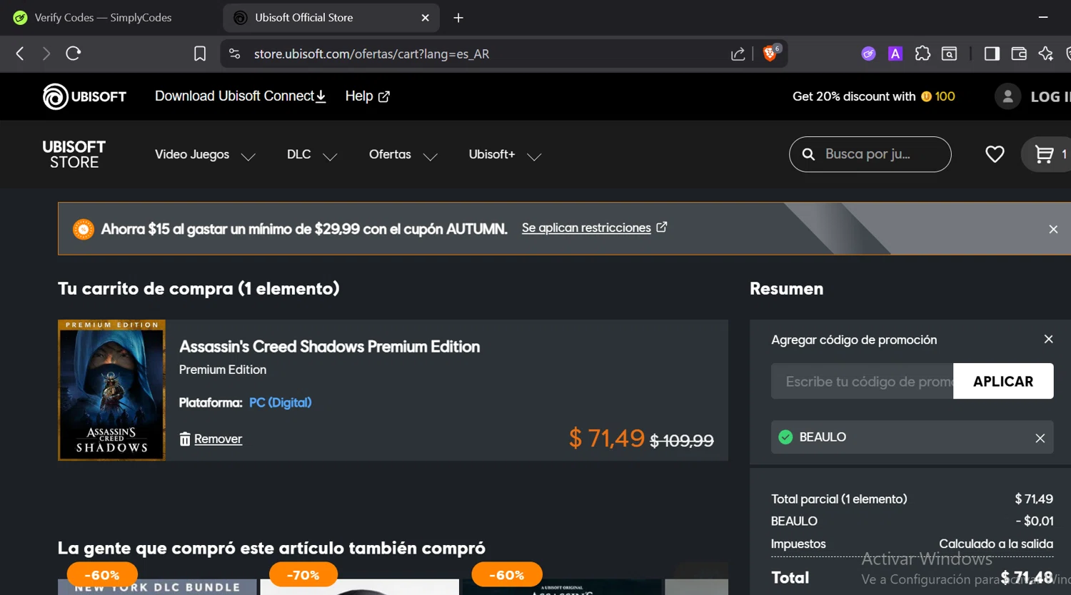
Task: Open the purple letter A extension
Action: tap(895, 54)
